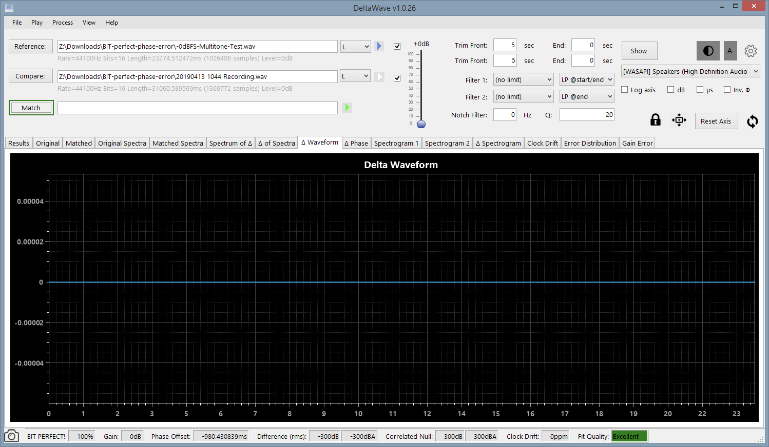Viewport: 769px width, 447px height.
Task: Switch to the Matched Spectra tab
Action: [x=178, y=143]
